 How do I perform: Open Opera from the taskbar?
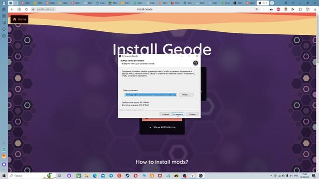[136, 176]
